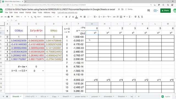Increase decimal places
This screenshot has width=176, height=99.
coord(35,17)
